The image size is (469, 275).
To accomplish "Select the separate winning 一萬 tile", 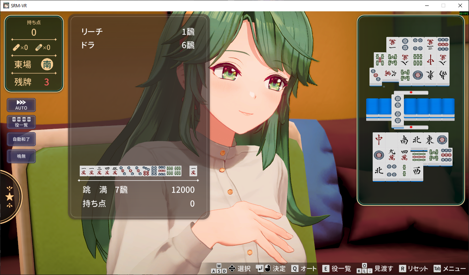I will (193, 171).
